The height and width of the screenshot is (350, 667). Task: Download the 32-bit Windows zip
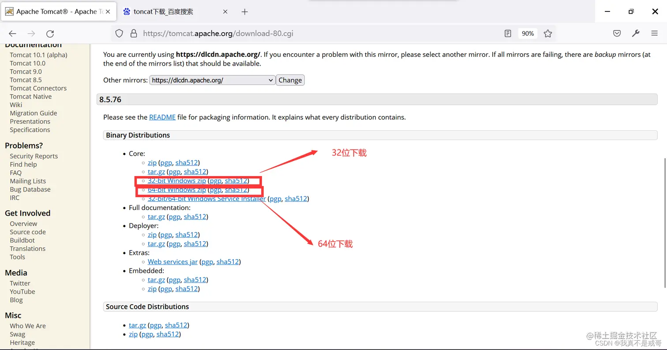177,181
